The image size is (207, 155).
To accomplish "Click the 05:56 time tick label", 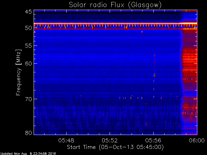I will pos(153,140).
